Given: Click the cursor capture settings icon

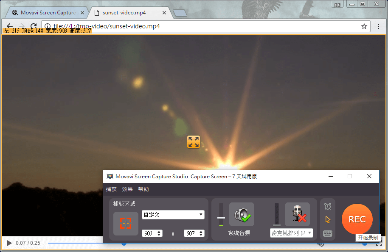Looking at the screenshot, I should 327,219.
